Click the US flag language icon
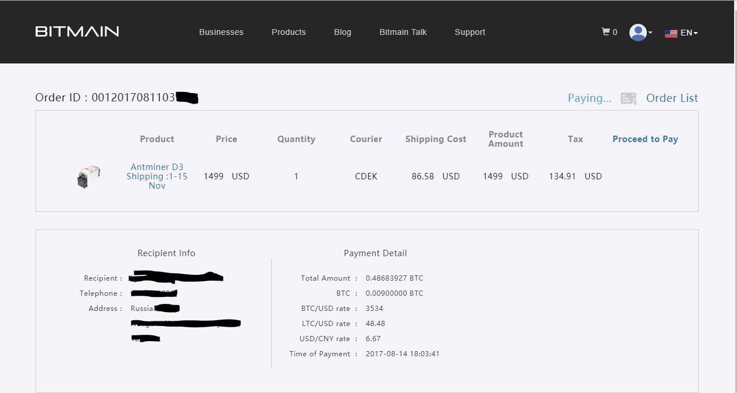Screen dimensions: 737x393 click(x=671, y=33)
